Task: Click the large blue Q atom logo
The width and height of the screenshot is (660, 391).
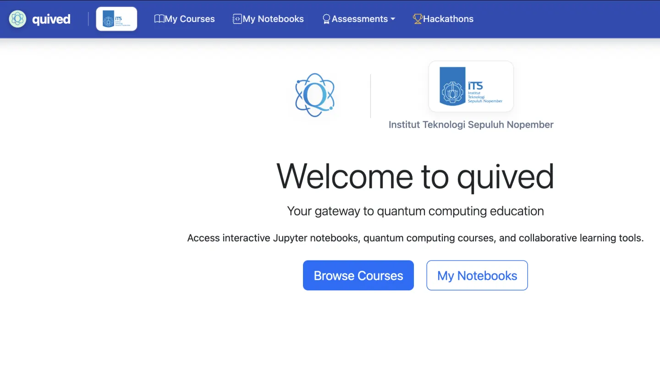Action: pyautogui.click(x=315, y=95)
